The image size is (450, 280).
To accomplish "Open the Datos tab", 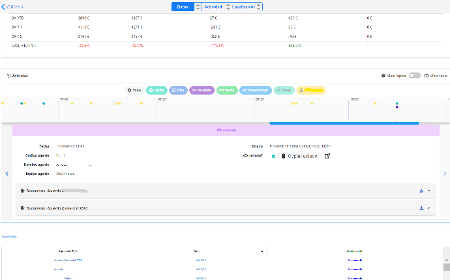I will click(183, 7).
